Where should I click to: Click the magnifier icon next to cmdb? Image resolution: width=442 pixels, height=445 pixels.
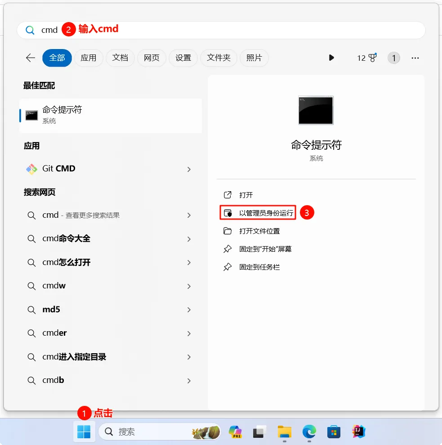tap(31, 381)
